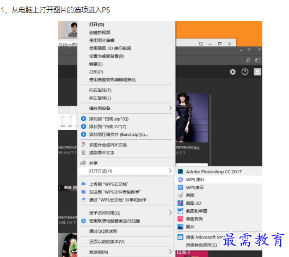Expand the 发送到(N) submenu arrow
This screenshot has width=289, height=257.
coord(170,252)
